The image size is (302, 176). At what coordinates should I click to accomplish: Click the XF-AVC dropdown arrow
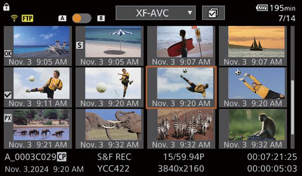tap(190, 13)
